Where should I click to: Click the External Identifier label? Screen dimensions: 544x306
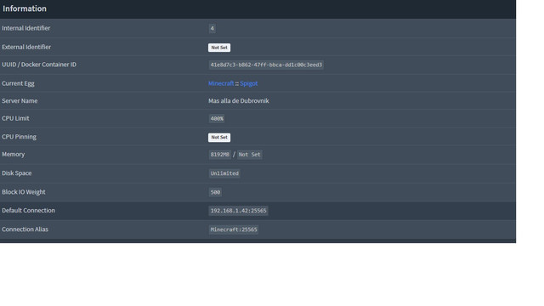point(26,47)
